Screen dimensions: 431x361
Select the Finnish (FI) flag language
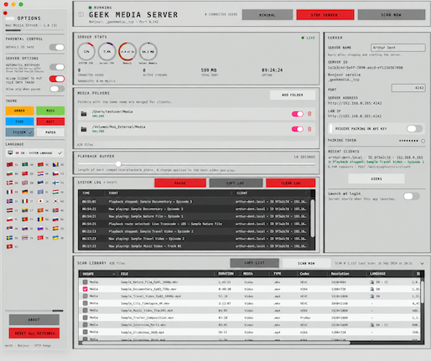(55, 183)
